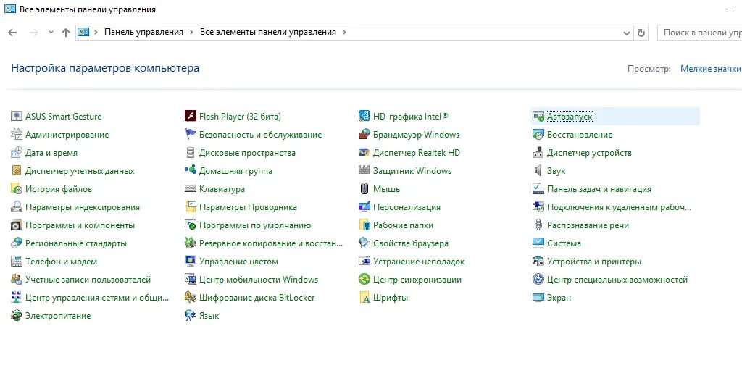
Task: Open Центр управления сетями link
Action: click(97, 298)
